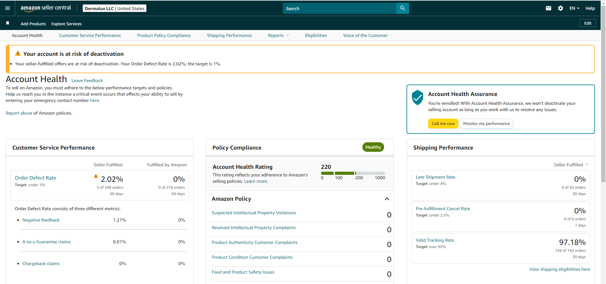Click the '5 of 248 orders' text
606x284 pixels.
(110, 187)
